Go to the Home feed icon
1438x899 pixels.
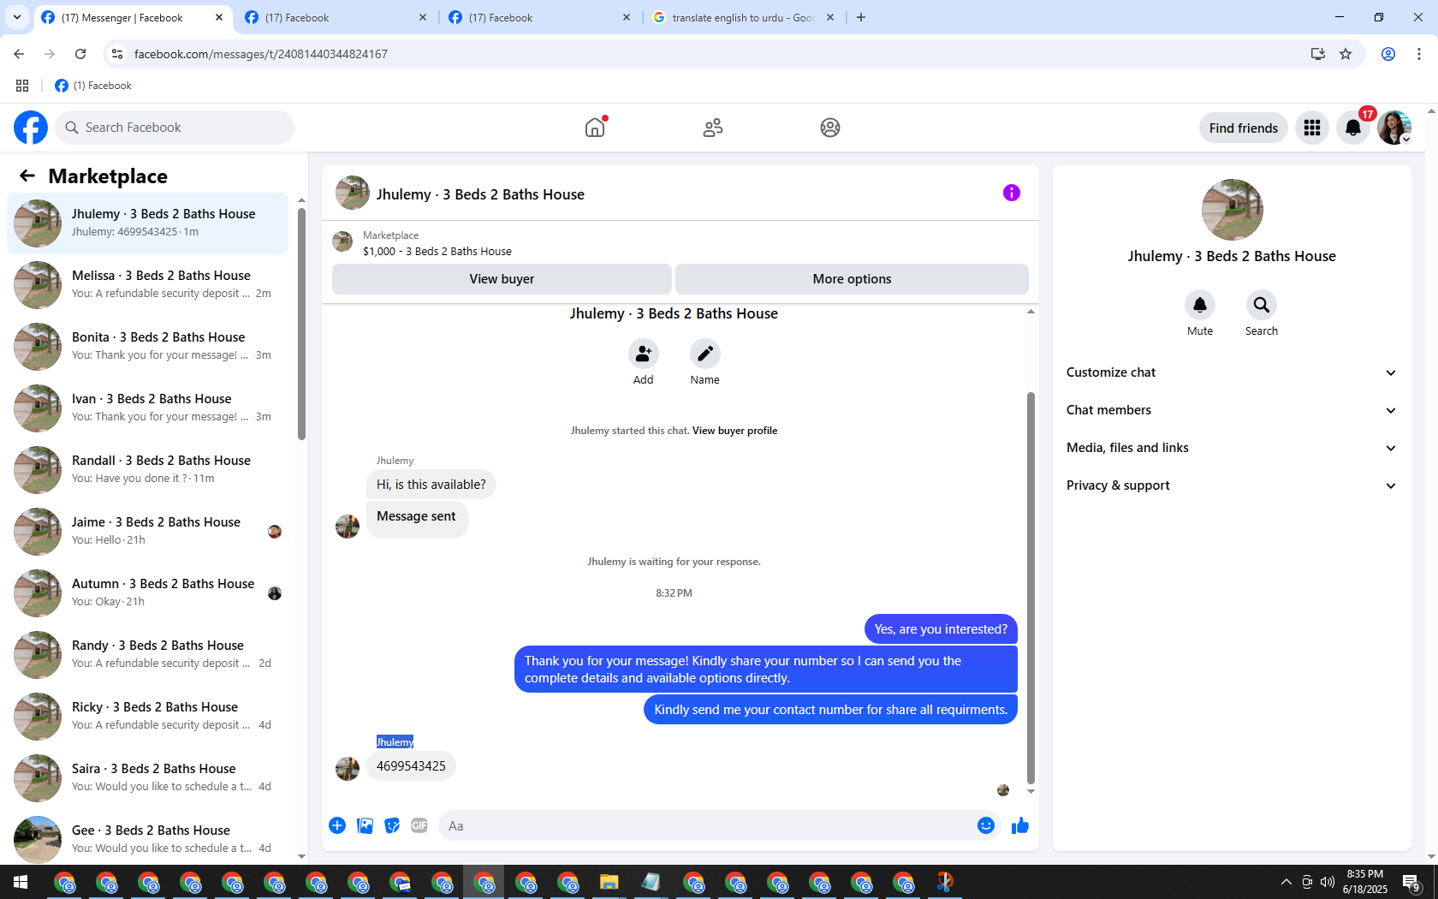(595, 128)
